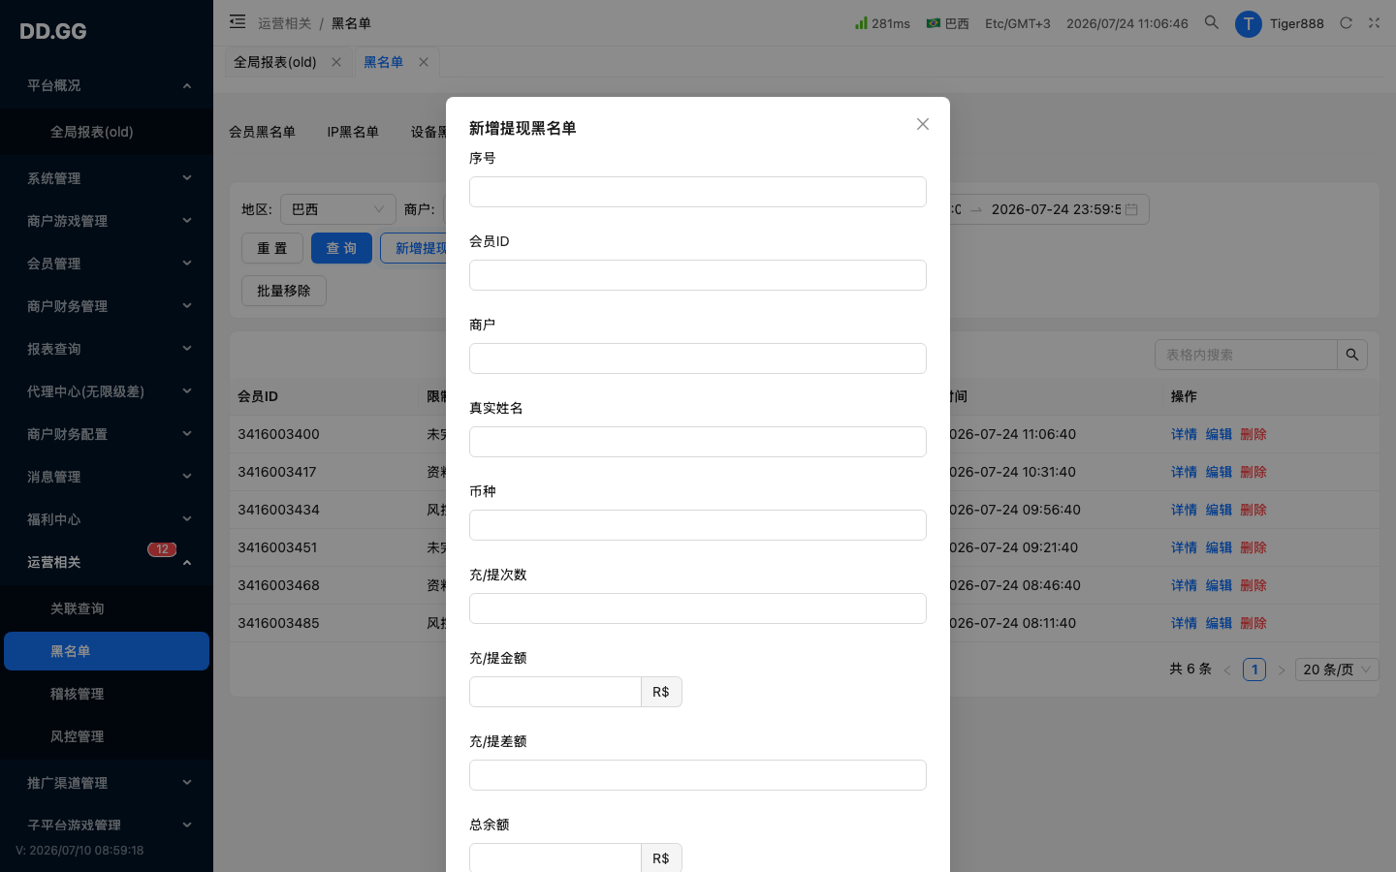
Task: Click the 充/提差额 input field
Action: pyautogui.click(x=698, y=775)
